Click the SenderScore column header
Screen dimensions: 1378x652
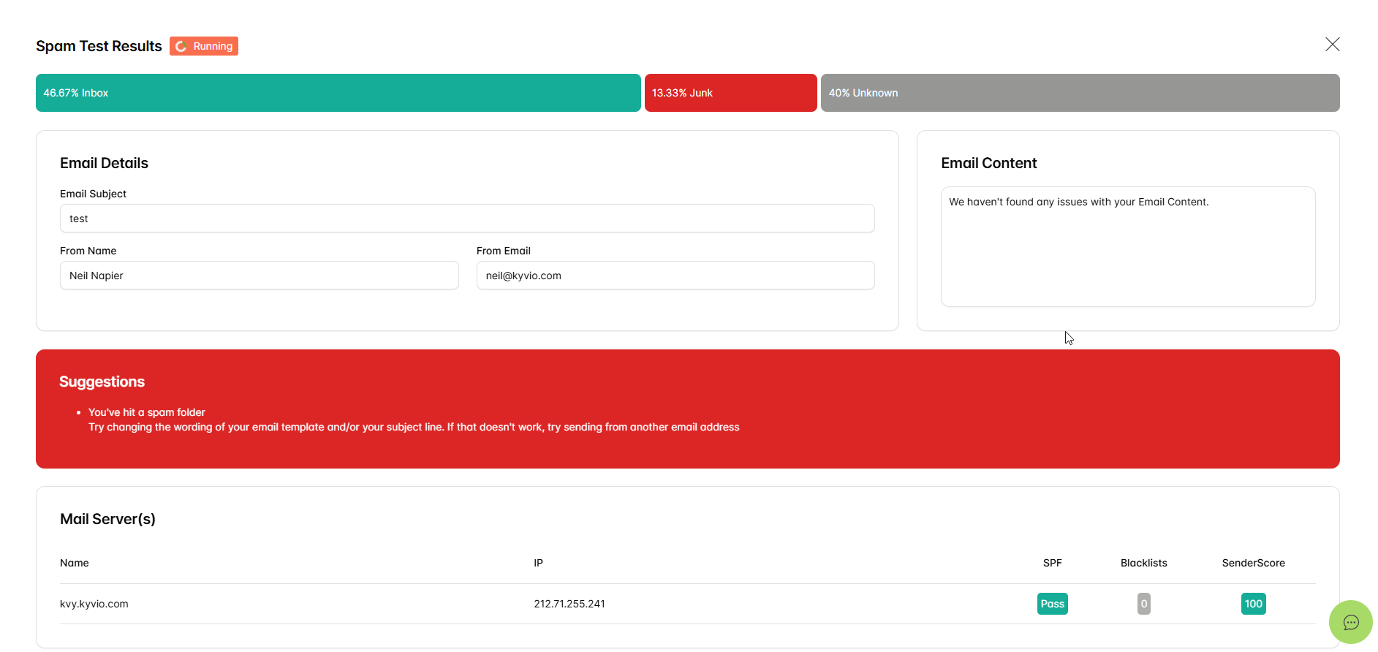1254,563
